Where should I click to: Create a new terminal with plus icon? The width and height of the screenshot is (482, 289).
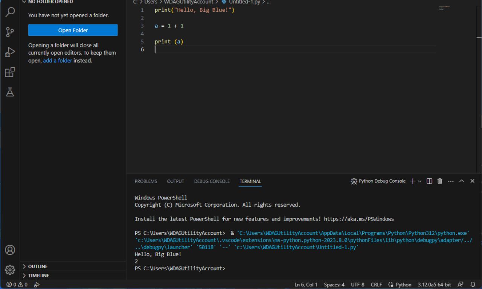(413, 181)
